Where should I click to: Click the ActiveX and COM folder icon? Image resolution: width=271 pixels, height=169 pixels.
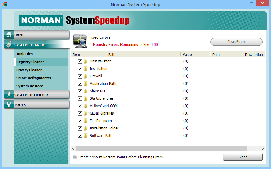86,106
